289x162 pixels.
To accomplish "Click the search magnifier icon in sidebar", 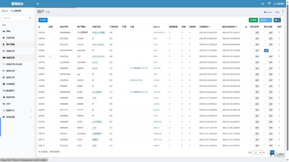I will coord(30,18).
